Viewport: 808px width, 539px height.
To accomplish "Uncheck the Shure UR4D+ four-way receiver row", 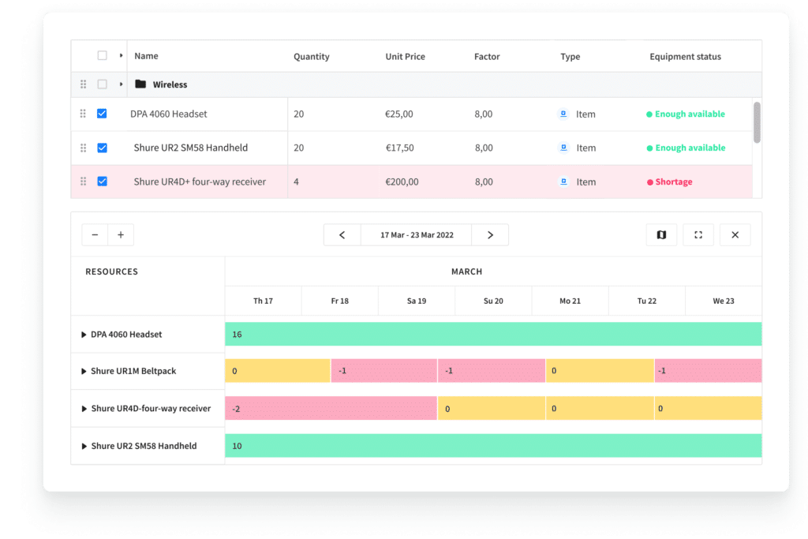I will click(102, 181).
